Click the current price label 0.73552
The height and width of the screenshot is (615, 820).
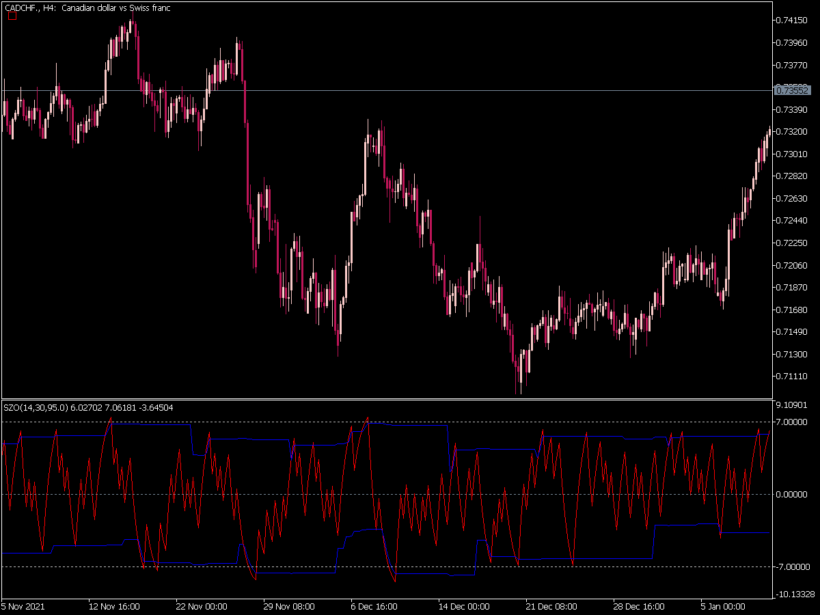click(793, 90)
